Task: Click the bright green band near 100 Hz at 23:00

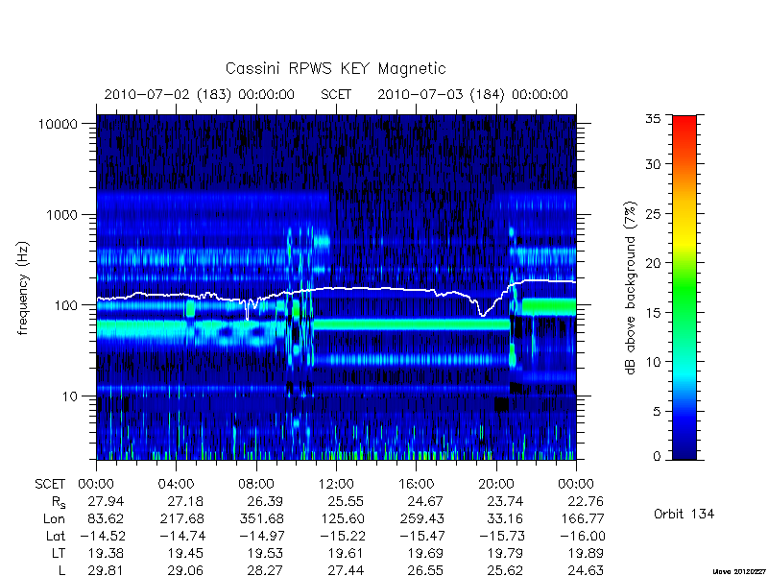Action: tap(548, 306)
